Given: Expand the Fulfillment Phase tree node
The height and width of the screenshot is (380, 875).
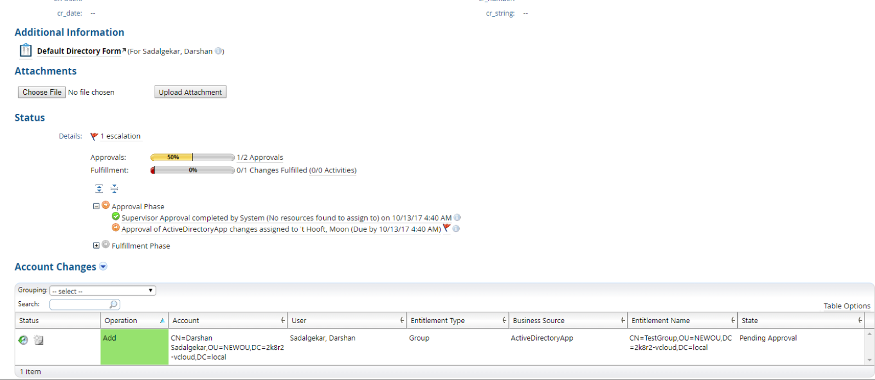Looking at the screenshot, I should pyautogui.click(x=96, y=245).
